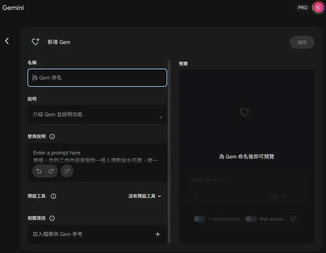The image size is (326, 253).
Task: Click the 預覽 label
Action: [183, 64]
